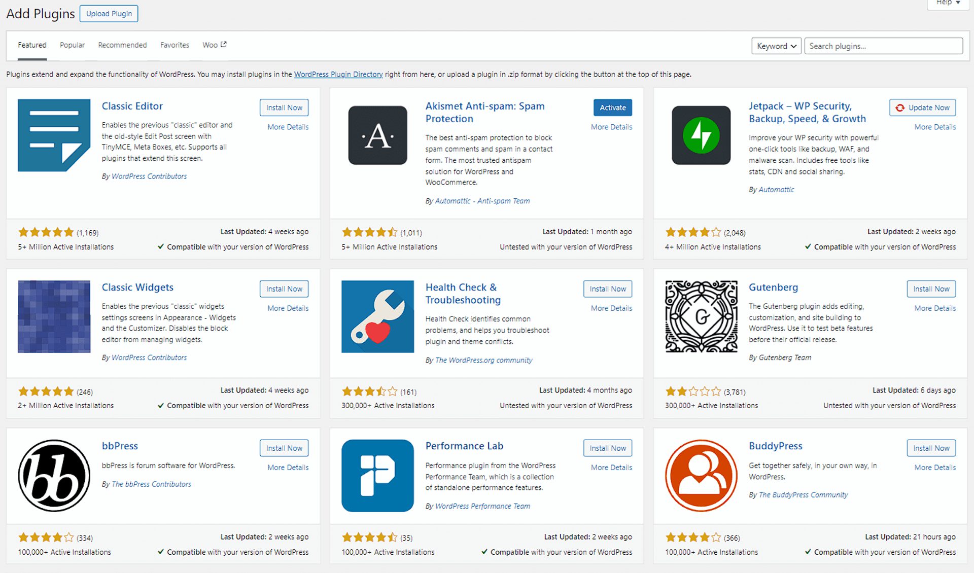Image resolution: width=974 pixels, height=573 pixels.
Task: Open the Woo external link tab
Action: click(x=214, y=45)
